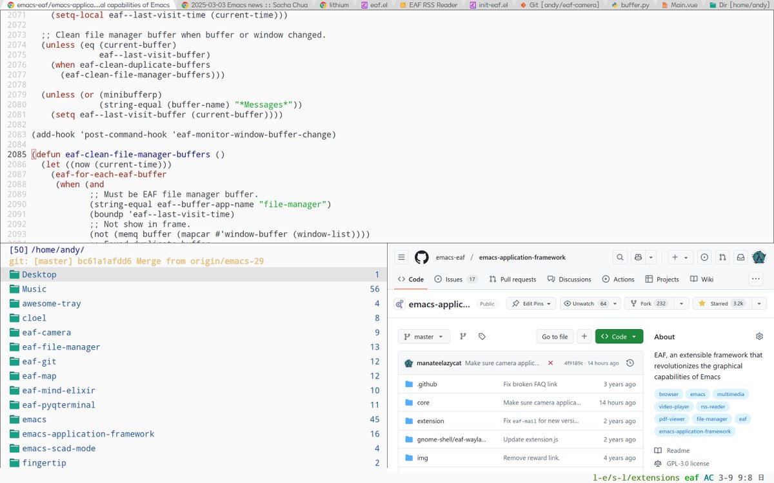Open commit history clock icon
The width and height of the screenshot is (774, 483).
point(630,363)
